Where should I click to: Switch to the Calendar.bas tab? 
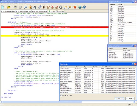pyautogui.click(x=23, y=11)
